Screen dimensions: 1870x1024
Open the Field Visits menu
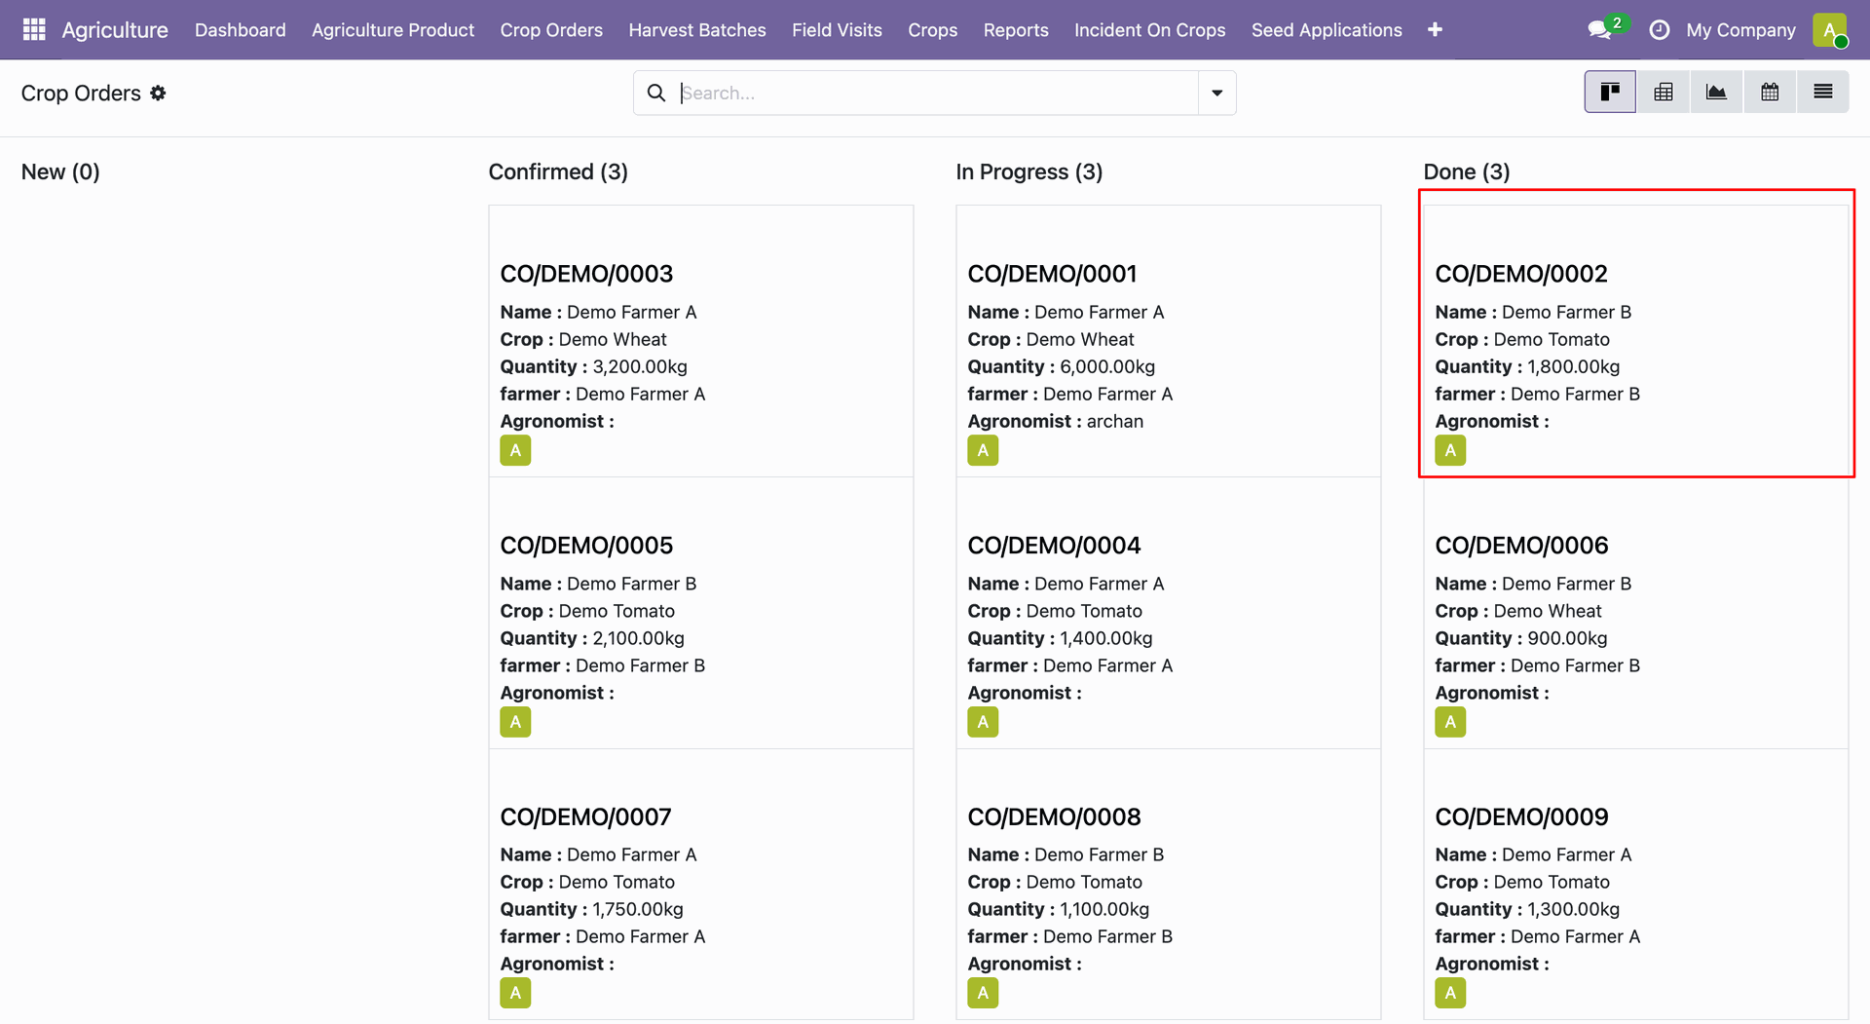(x=837, y=30)
